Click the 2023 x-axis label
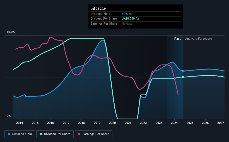Screen dimensions: 229x142 pos(159,123)
